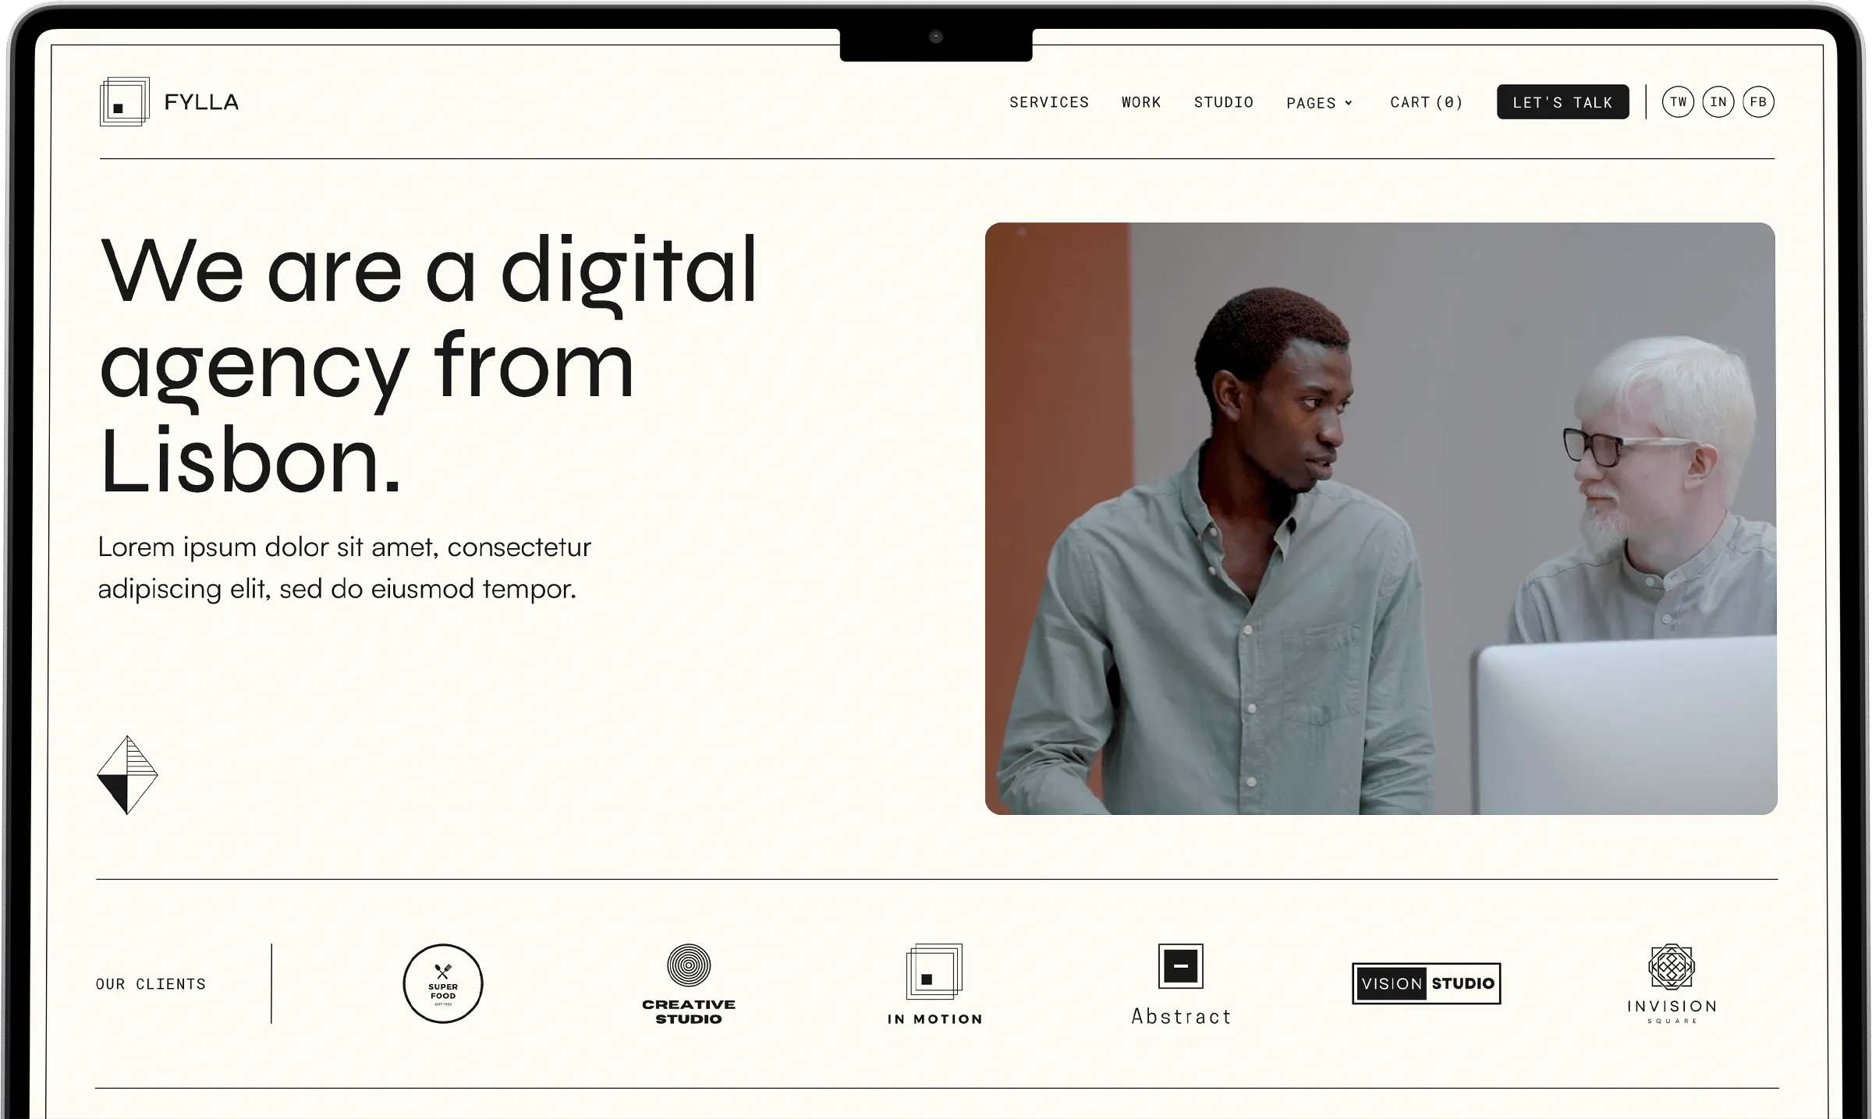The height and width of the screenshot is (1119, 1872).
Task: Click the Fylla square logo icon
Action: [124, 101]
